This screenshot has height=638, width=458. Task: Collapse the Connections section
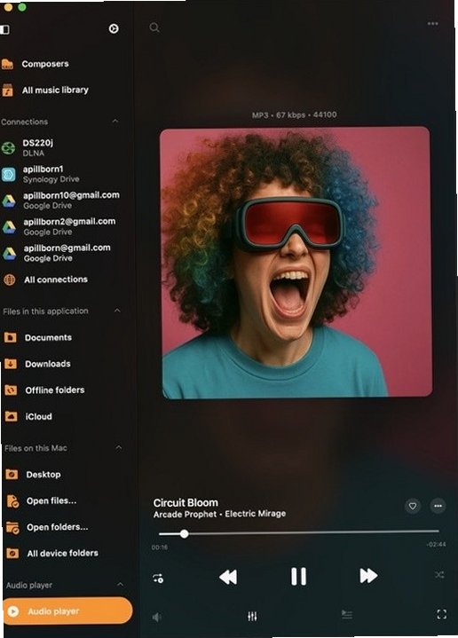pyautogui.click(x=115, y=122)
